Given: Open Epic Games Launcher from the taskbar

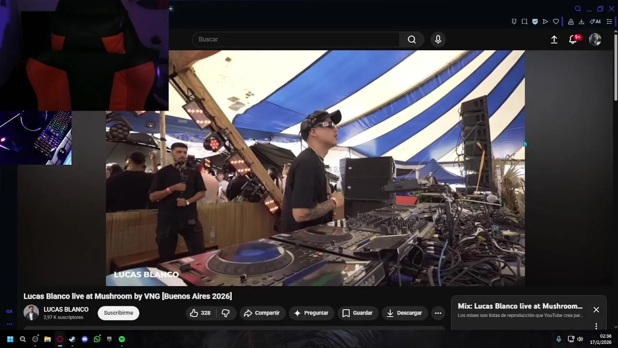Looking at the screenshot, I should click(109, 339).
